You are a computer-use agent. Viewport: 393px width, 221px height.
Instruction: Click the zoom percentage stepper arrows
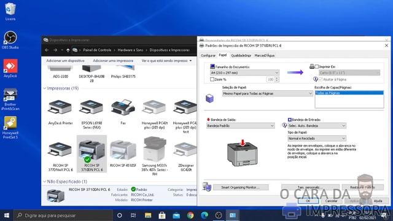point(277,79)
